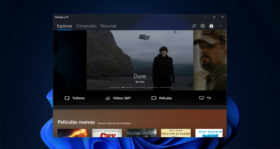Maximize the Películas y TV window

pyautogui.click(x=214, y=17)
